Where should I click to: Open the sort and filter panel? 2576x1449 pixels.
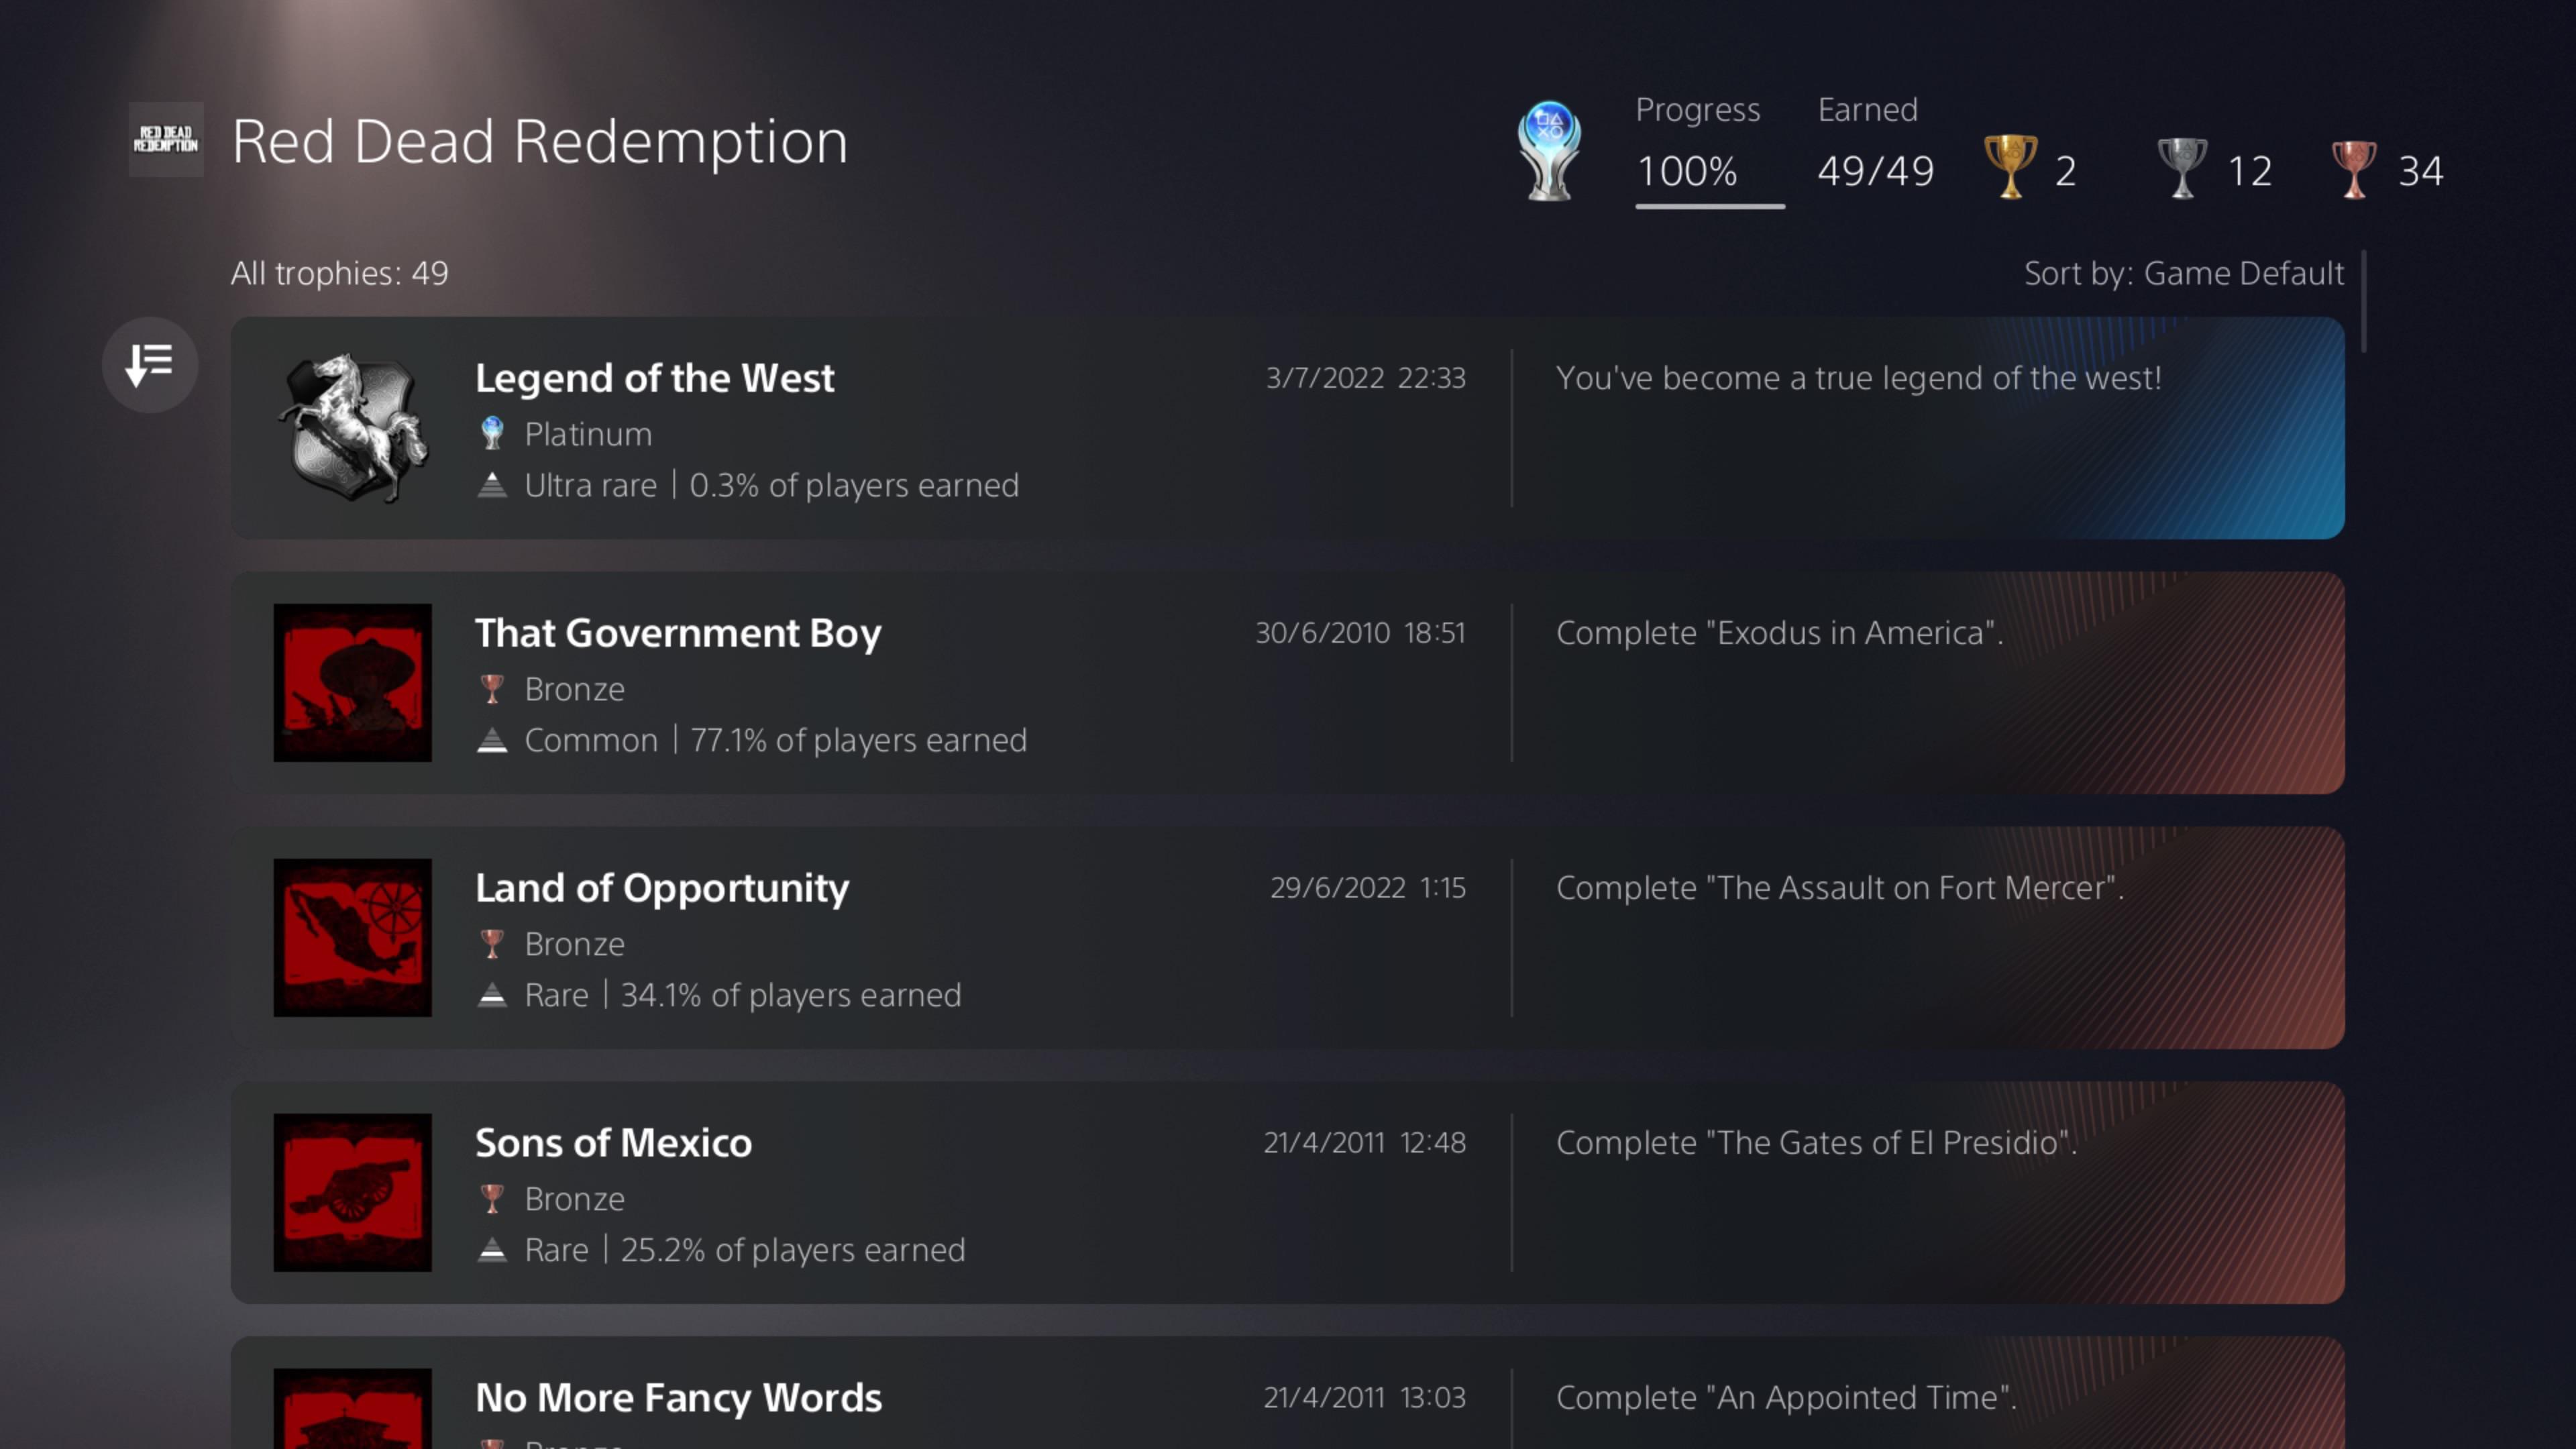click(x=149, y=365)
